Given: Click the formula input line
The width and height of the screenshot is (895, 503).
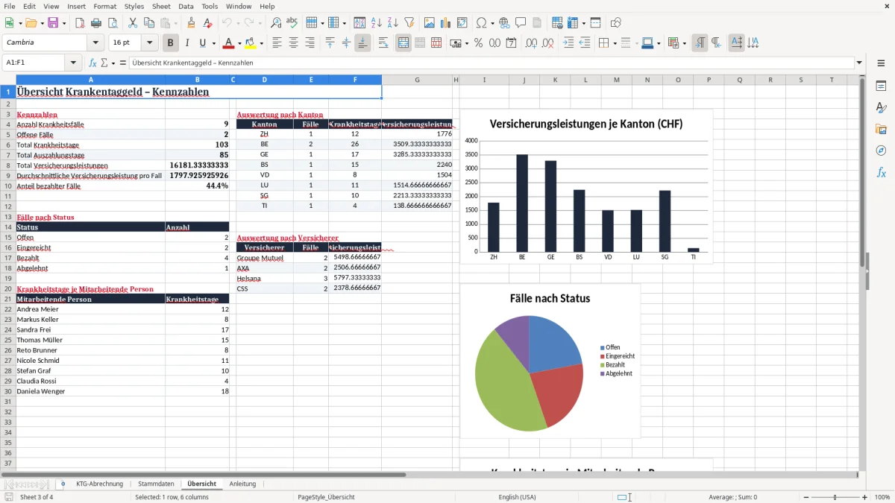Looking at the screenshot, I should pyautogui.click(x=491, y=63).
